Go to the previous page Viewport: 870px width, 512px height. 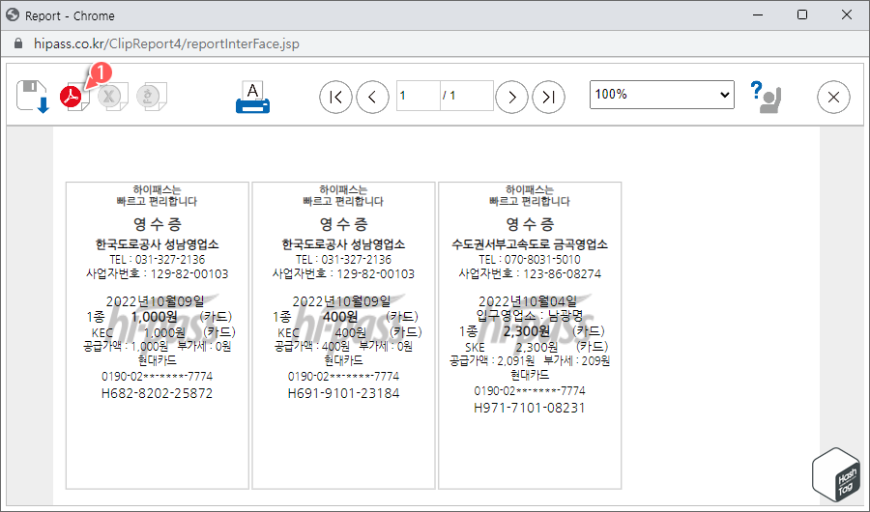372,97
